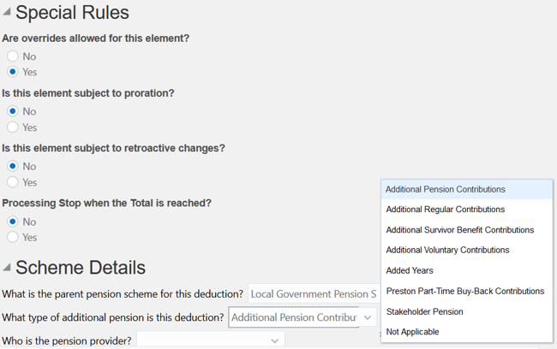Click the parent pension scheme field
Image resolution: width=557 pixels, height=349 pixels.
314,294
